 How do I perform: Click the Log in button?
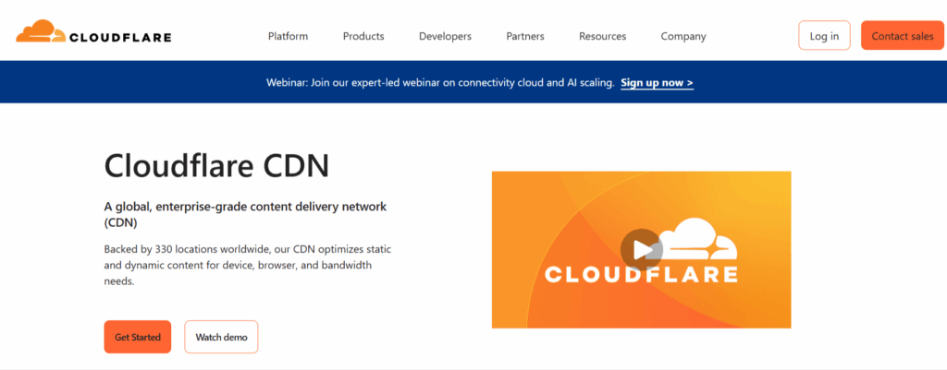(x=824, y=36)
